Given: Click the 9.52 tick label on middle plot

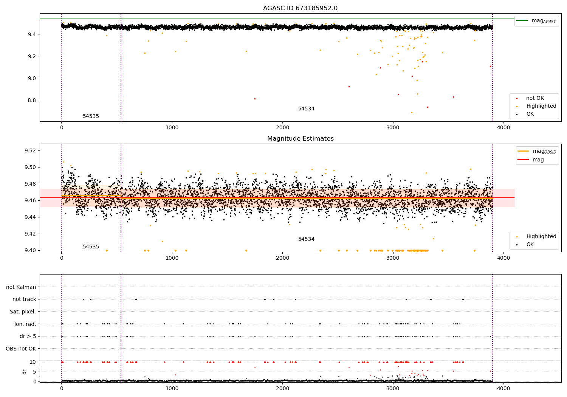Looking at the screenshot, I should coord(29,150).
